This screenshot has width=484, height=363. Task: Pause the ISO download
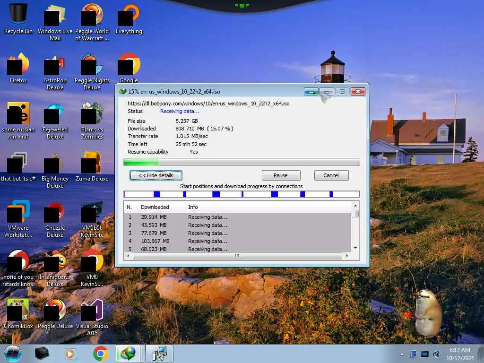[x=281, y=175]
